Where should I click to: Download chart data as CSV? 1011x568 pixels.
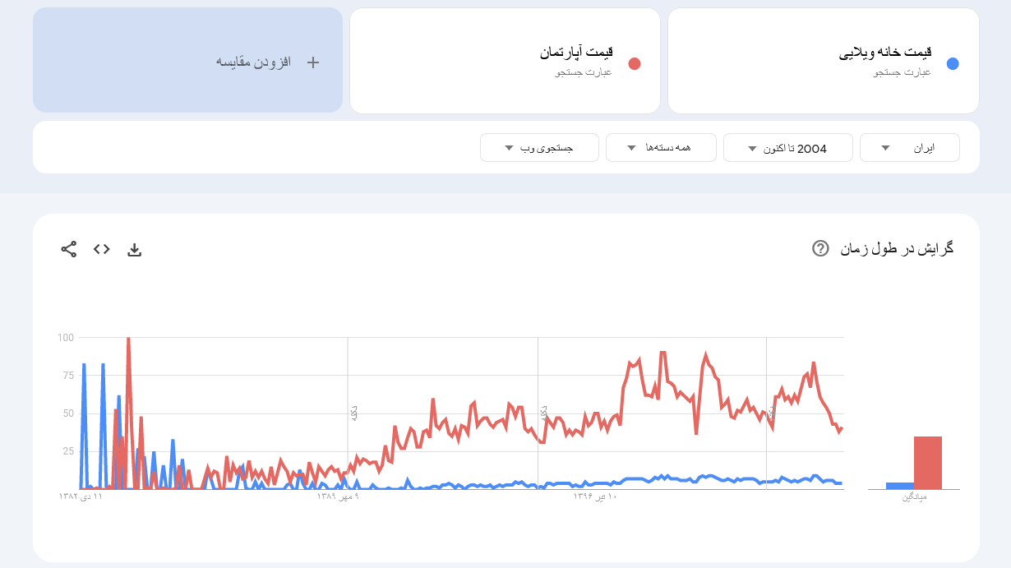pos(135,250)
